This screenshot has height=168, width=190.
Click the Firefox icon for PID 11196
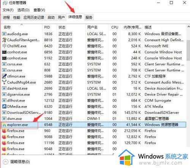(4, 143)
